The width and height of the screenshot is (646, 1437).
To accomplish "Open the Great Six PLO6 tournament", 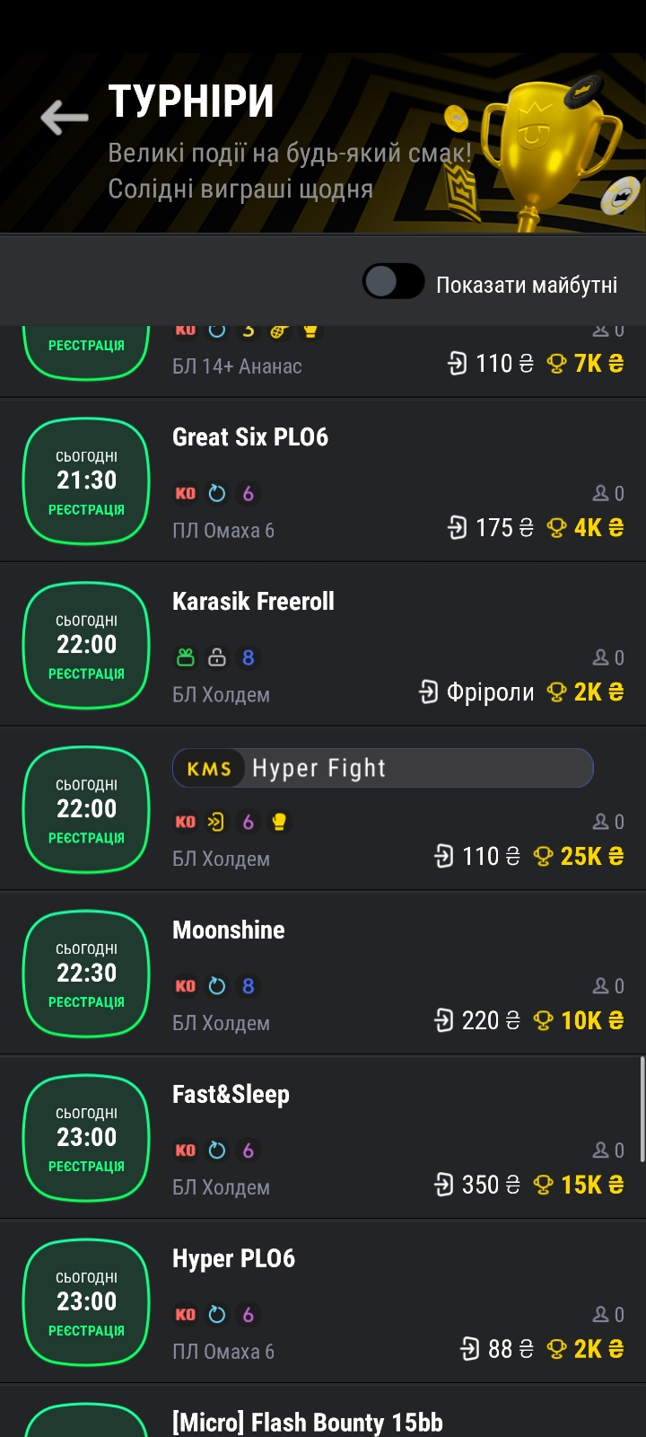I will [x=250, y=437].
